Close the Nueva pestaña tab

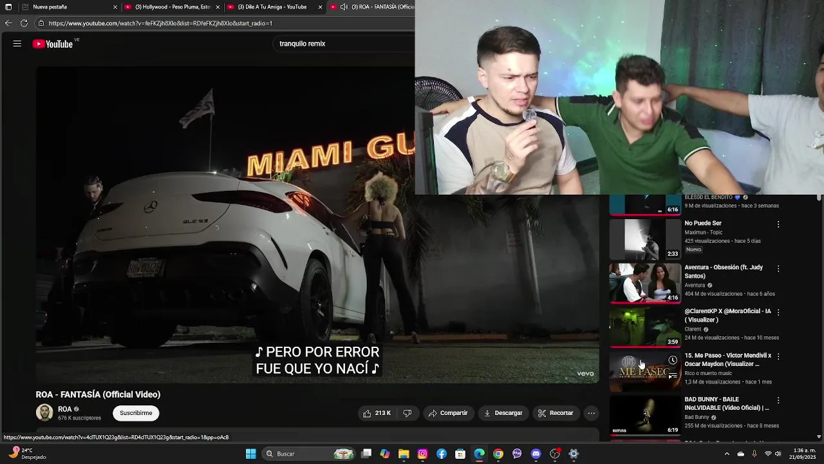coord(115,7)
